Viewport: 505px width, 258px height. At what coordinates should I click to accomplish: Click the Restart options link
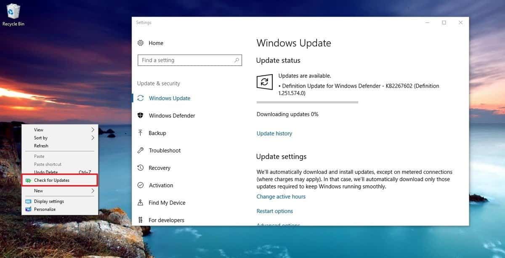point(275,211)
